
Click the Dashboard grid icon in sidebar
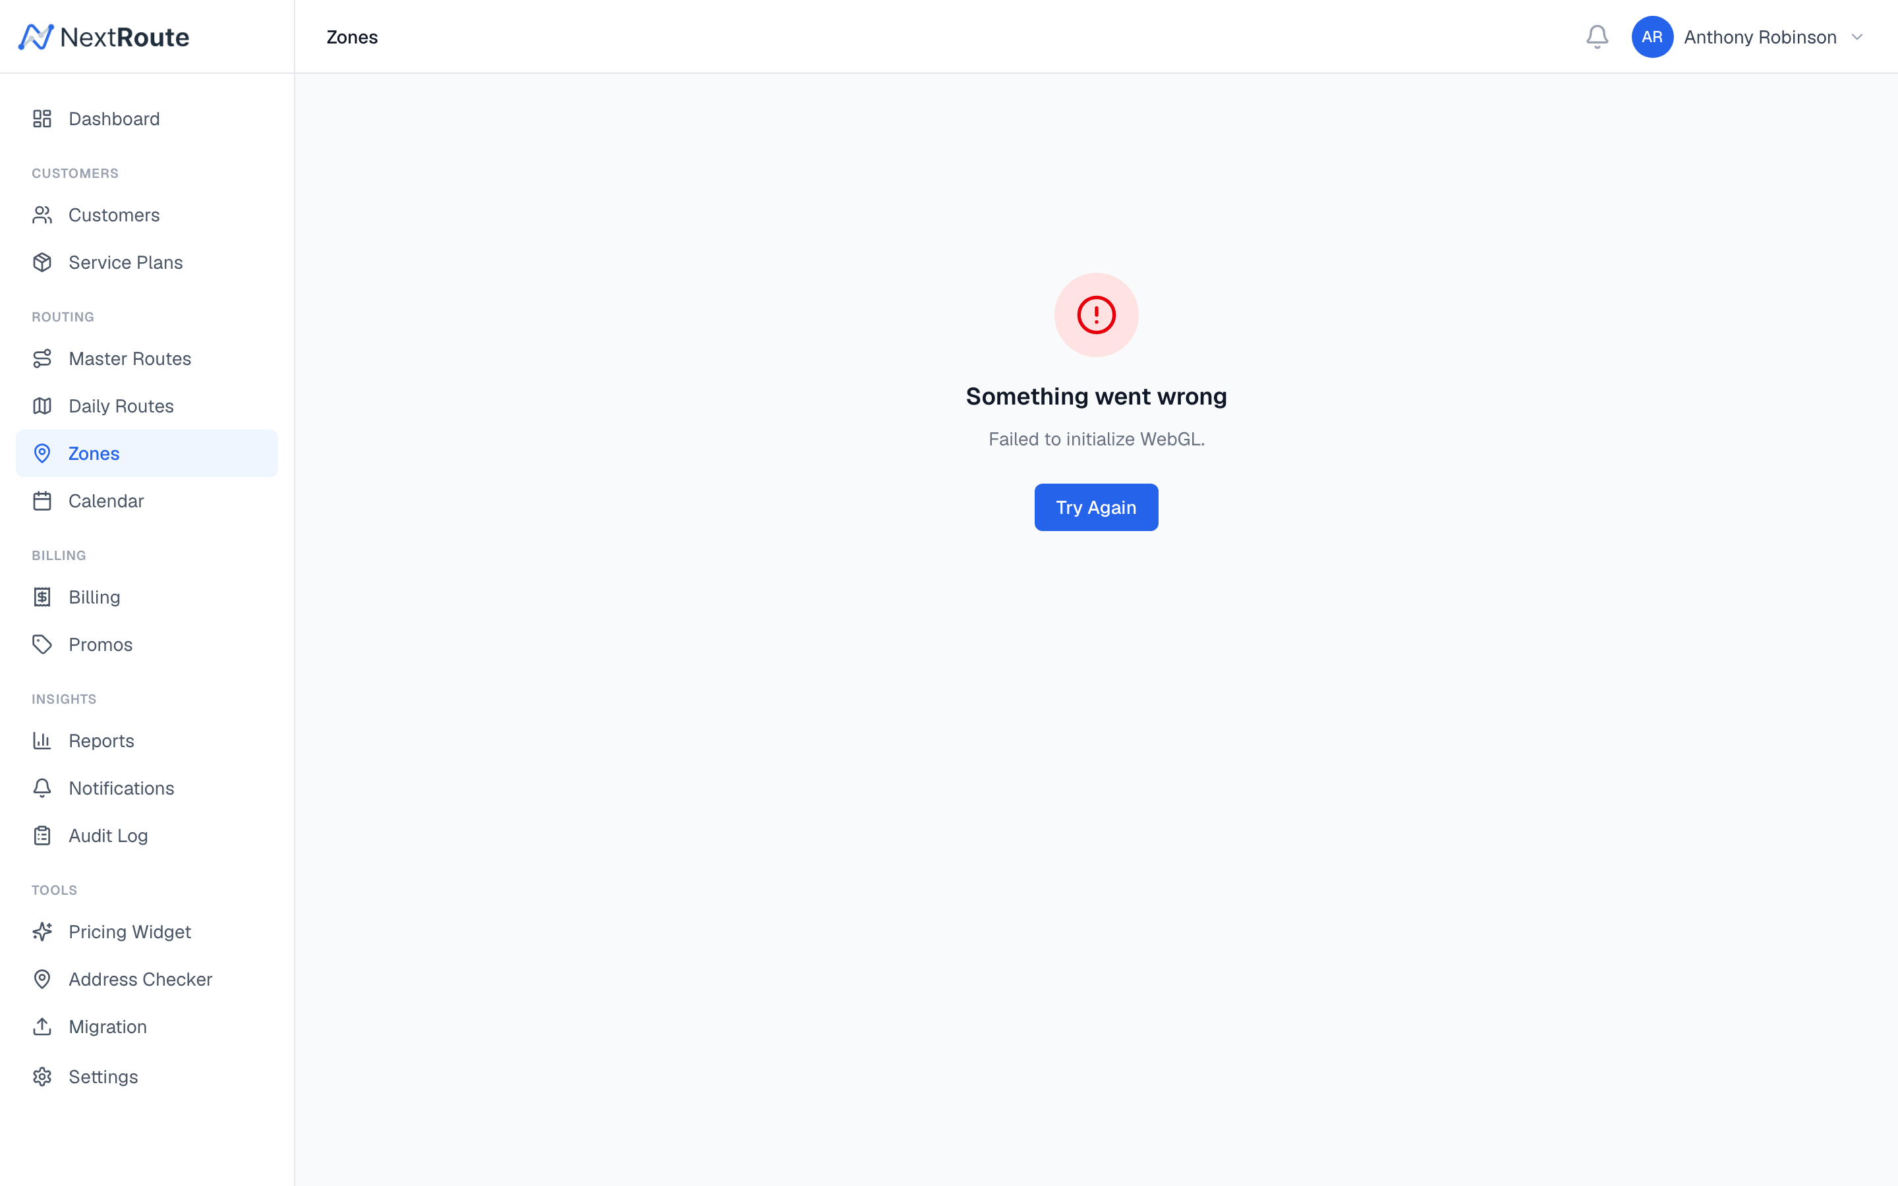(42, 119)
